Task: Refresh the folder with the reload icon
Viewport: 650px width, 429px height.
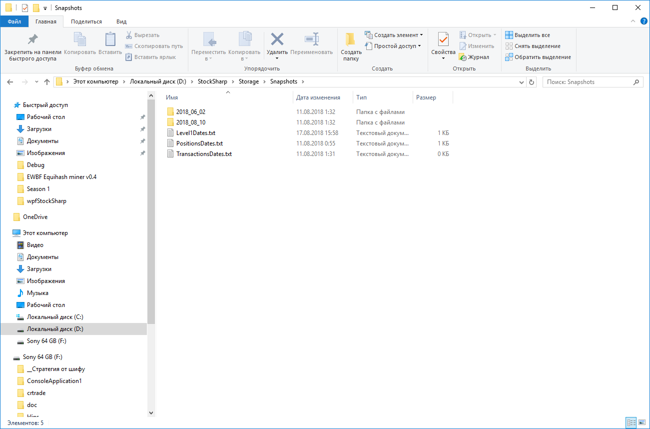Action: point(532,82)
